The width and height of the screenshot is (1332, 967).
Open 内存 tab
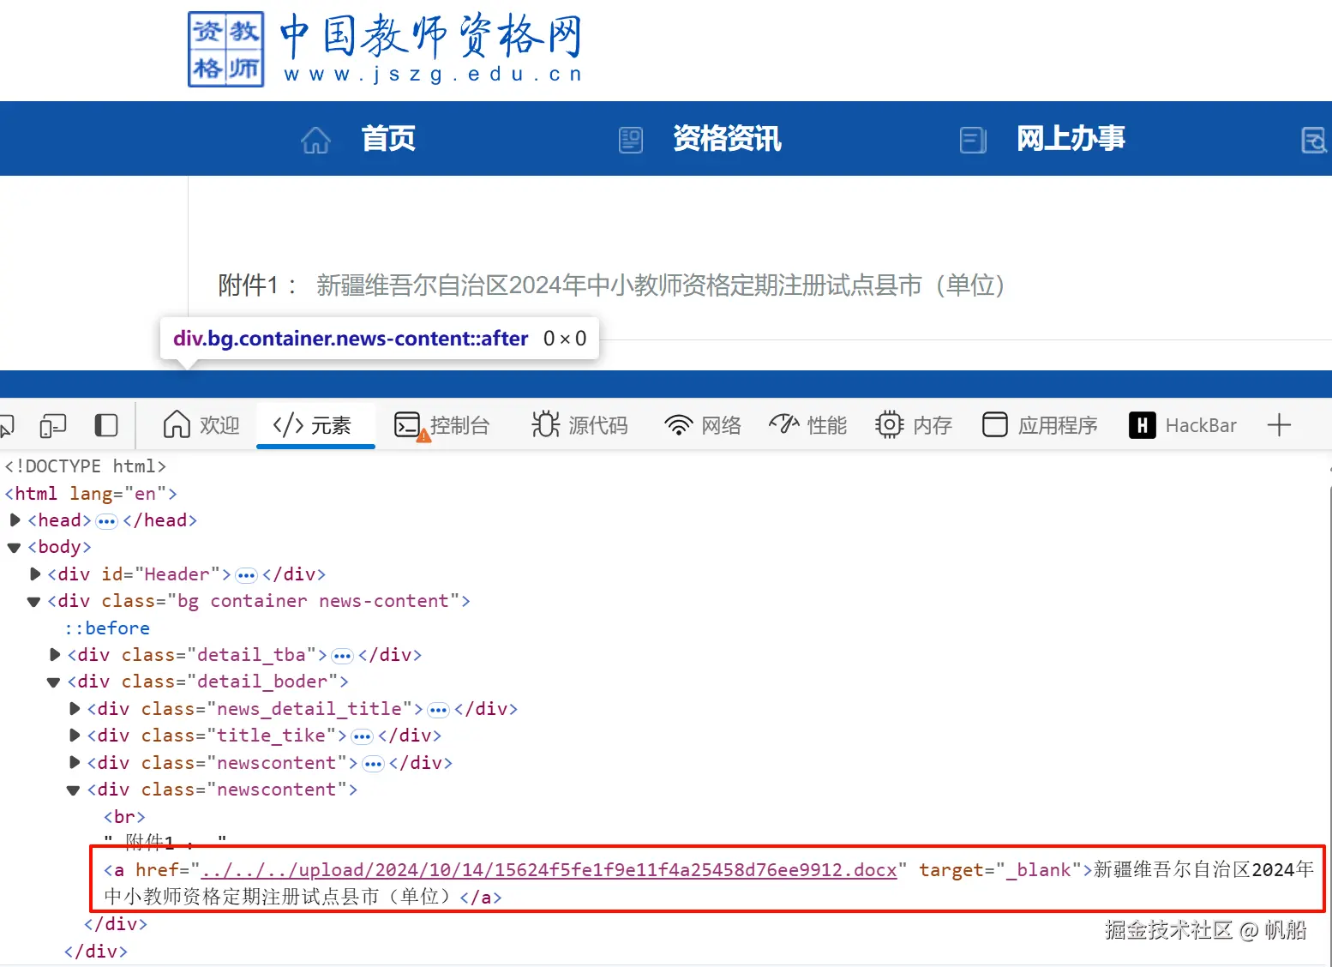[x=914, y=425]
